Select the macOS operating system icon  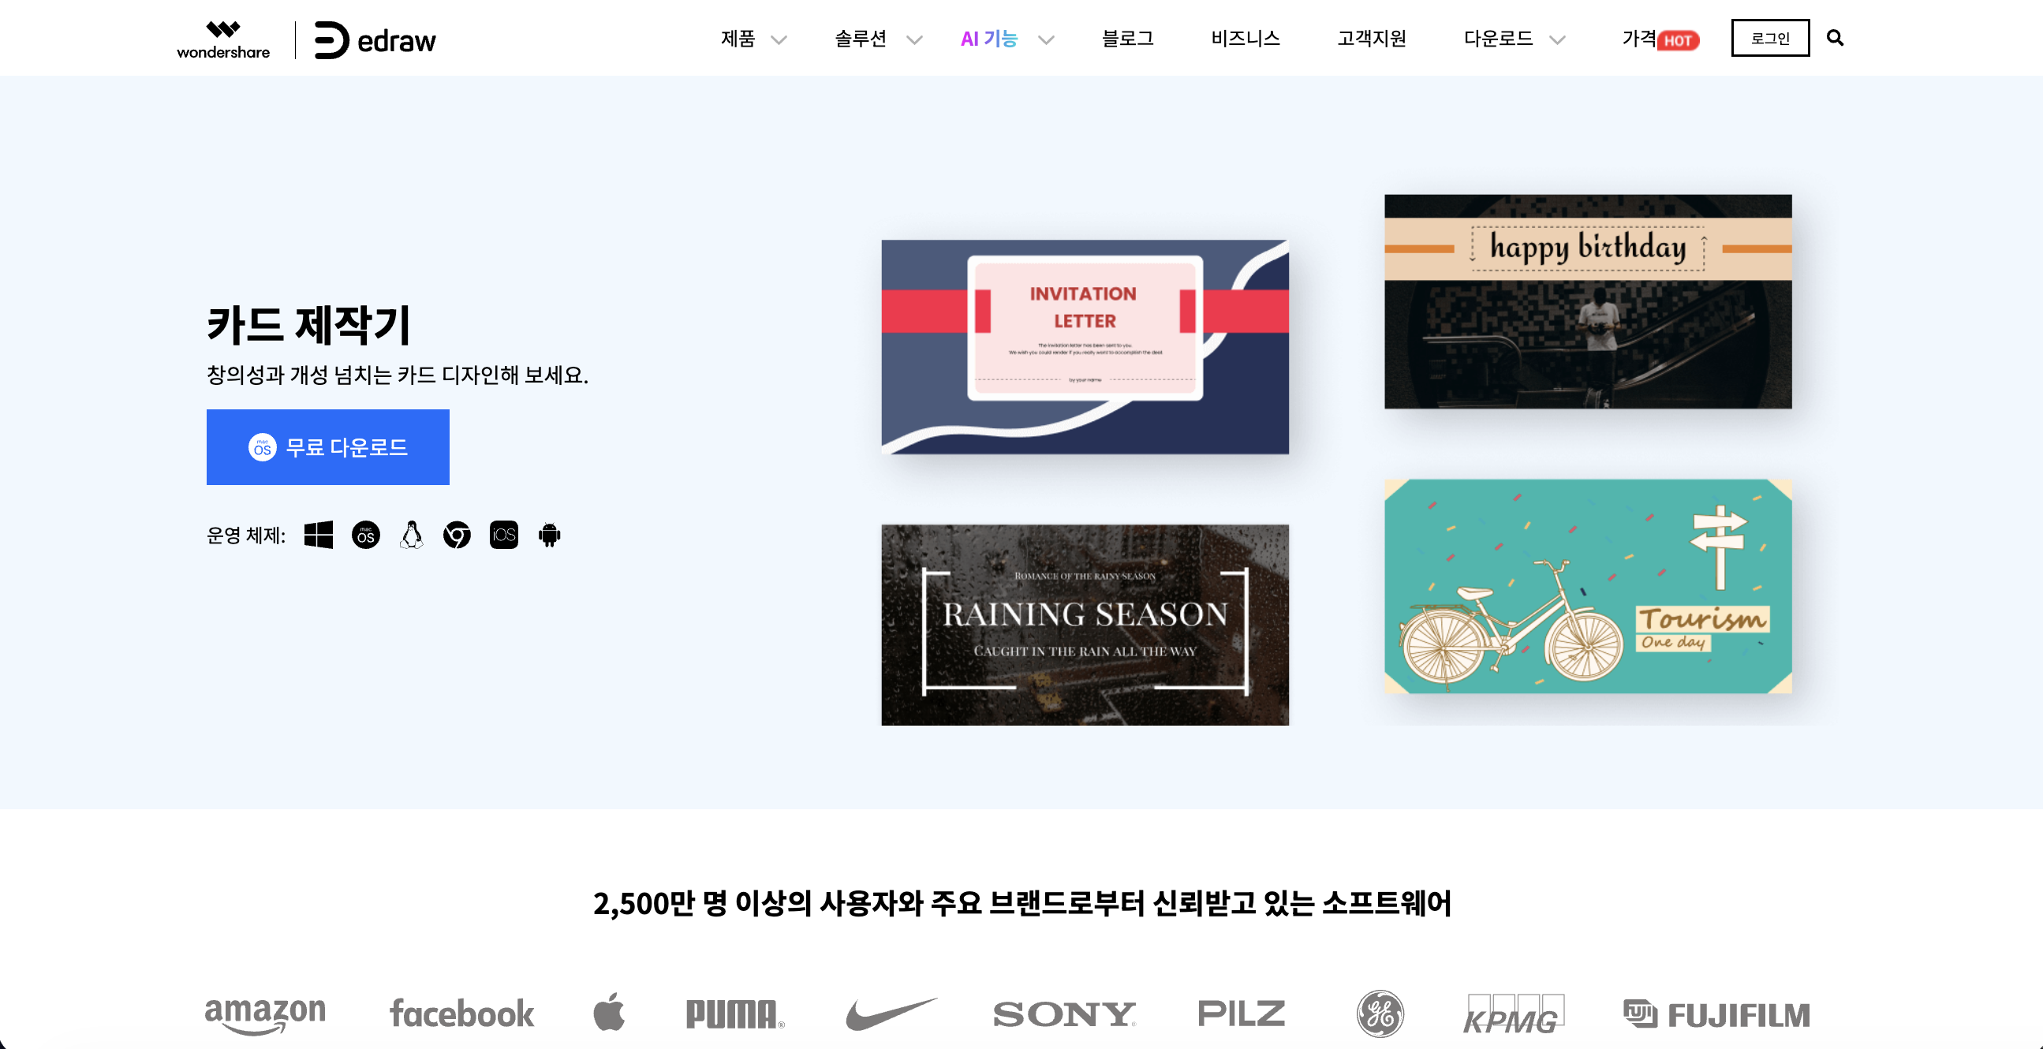tap(366, 536)
